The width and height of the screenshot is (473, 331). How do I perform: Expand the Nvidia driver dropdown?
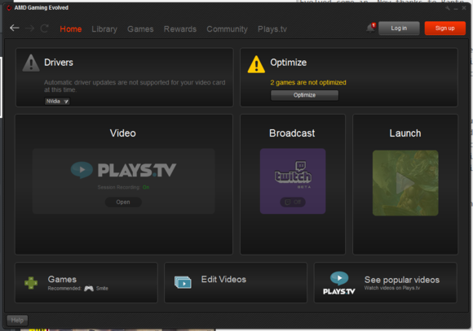pyautogui.click(x=57, y=101)
